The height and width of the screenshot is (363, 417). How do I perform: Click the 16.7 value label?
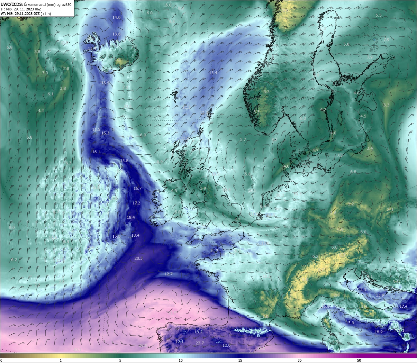137,188
